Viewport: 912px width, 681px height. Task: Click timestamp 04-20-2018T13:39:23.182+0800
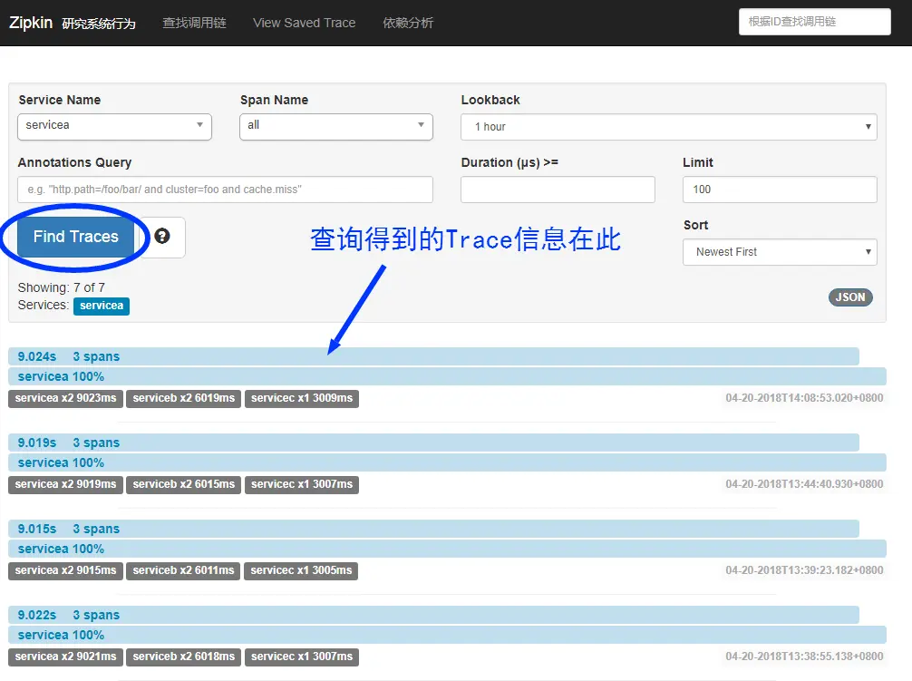(x=804, y=570)
